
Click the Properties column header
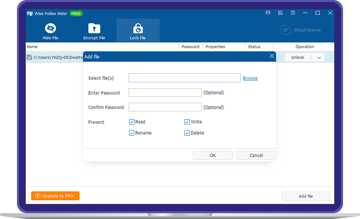pyautogui.click(x=215, y=47)
